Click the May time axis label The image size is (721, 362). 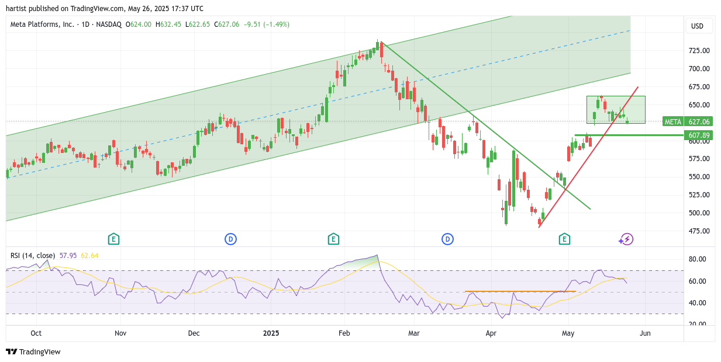coord(568,333)
